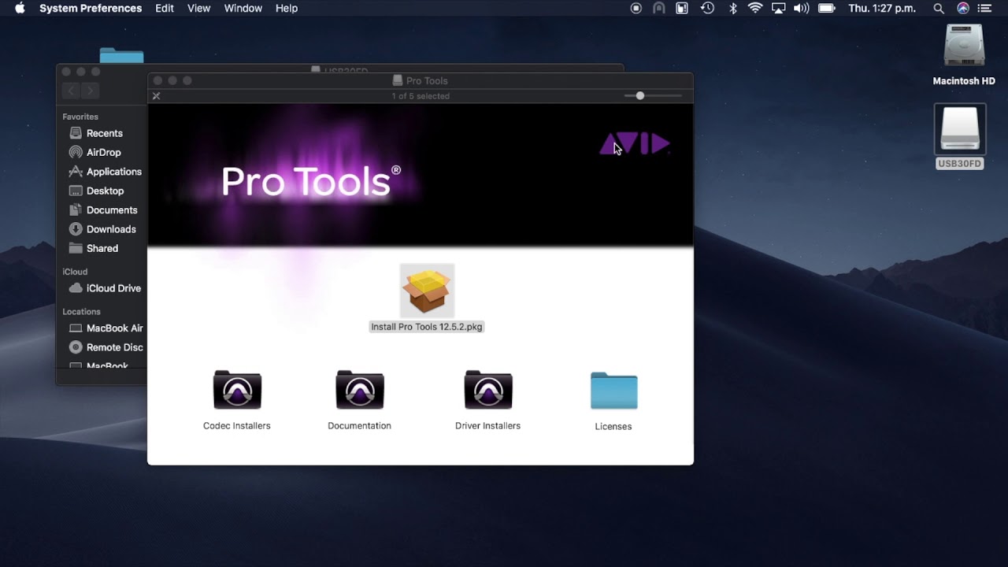Open Notification Center list icon

pos(985,8)
